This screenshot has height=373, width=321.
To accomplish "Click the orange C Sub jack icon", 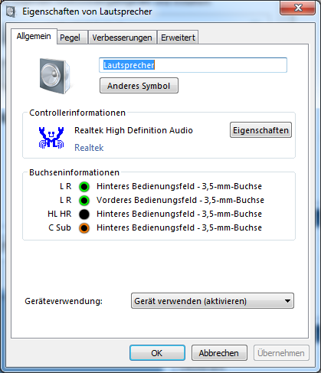I will pos(84,228).
